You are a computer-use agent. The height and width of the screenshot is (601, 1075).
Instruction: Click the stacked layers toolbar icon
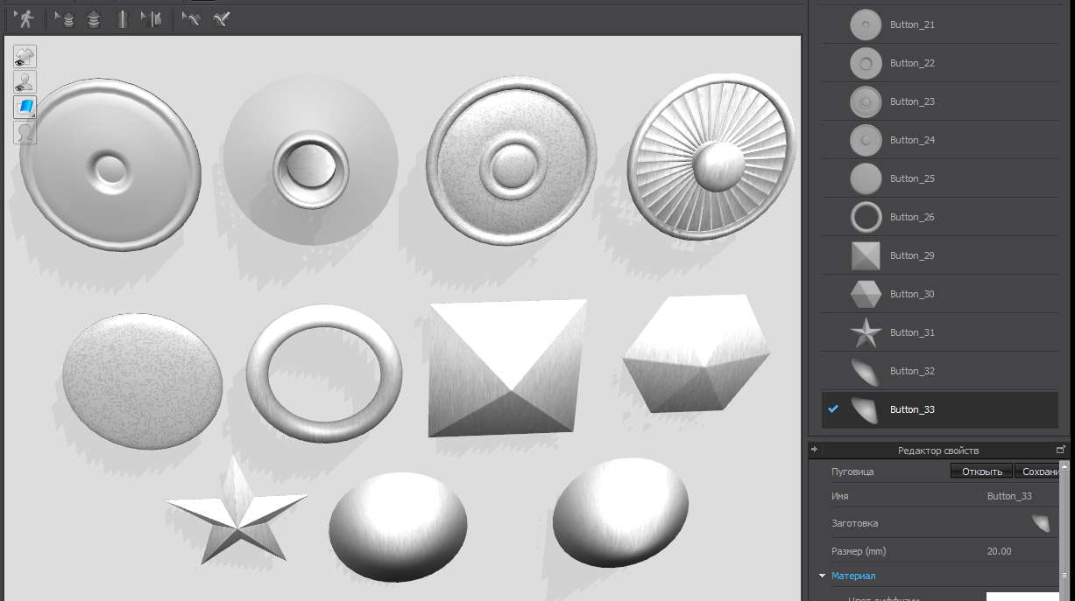(93, 18)
